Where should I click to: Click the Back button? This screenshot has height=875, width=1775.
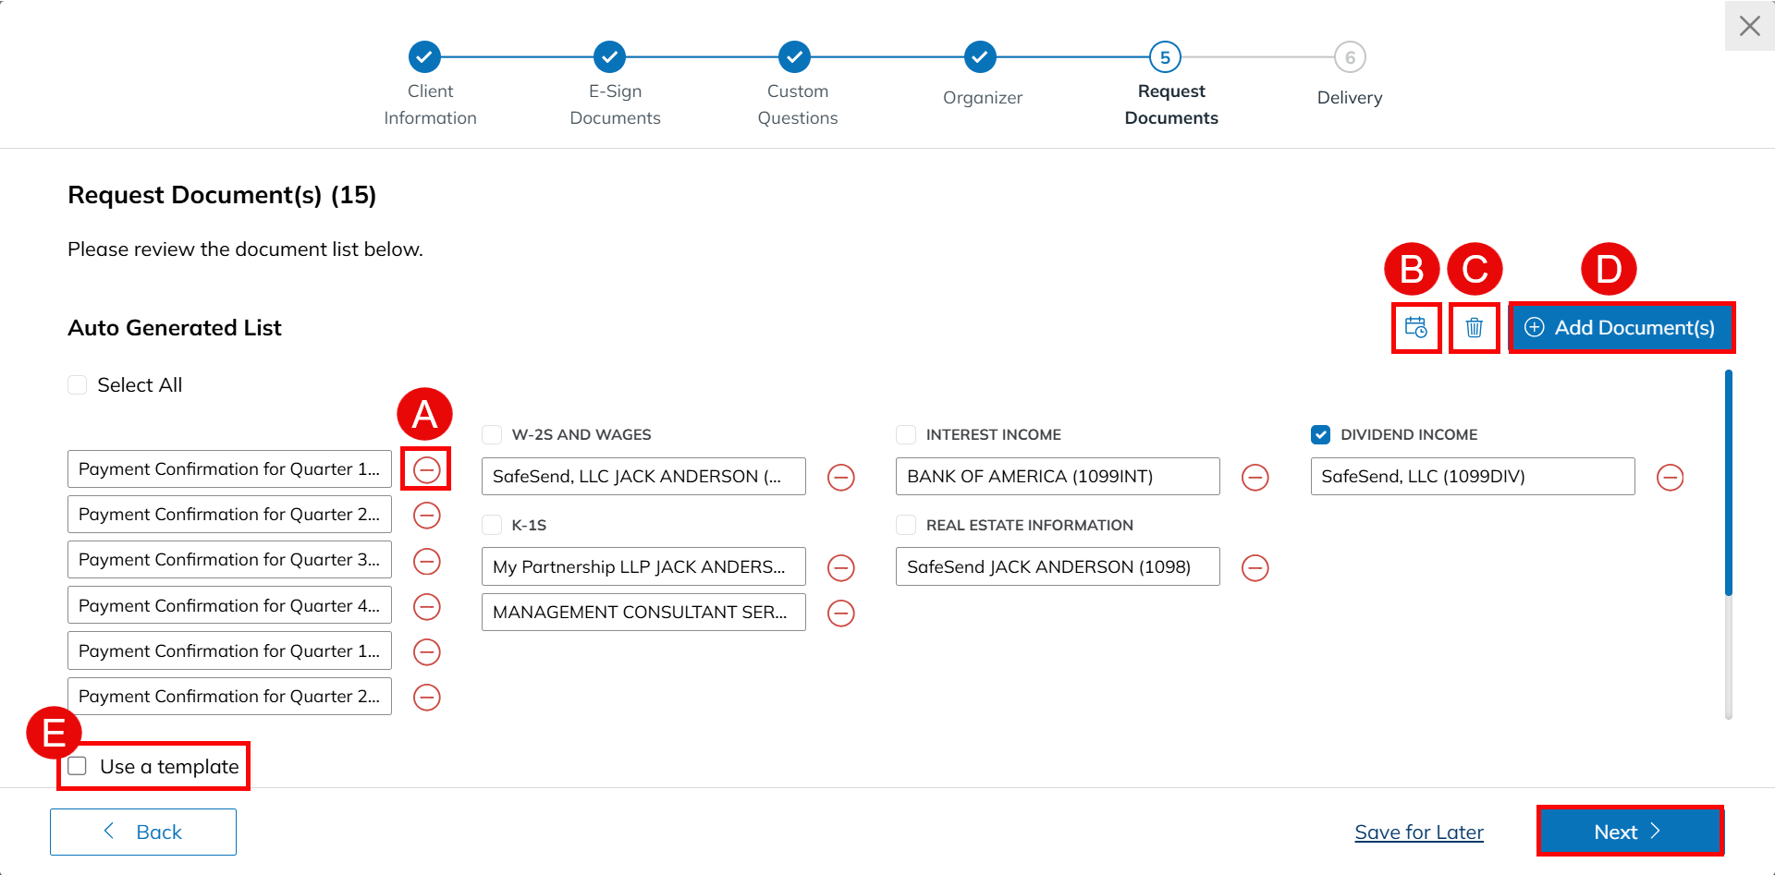pyautogui.click(x=143, y=832)
